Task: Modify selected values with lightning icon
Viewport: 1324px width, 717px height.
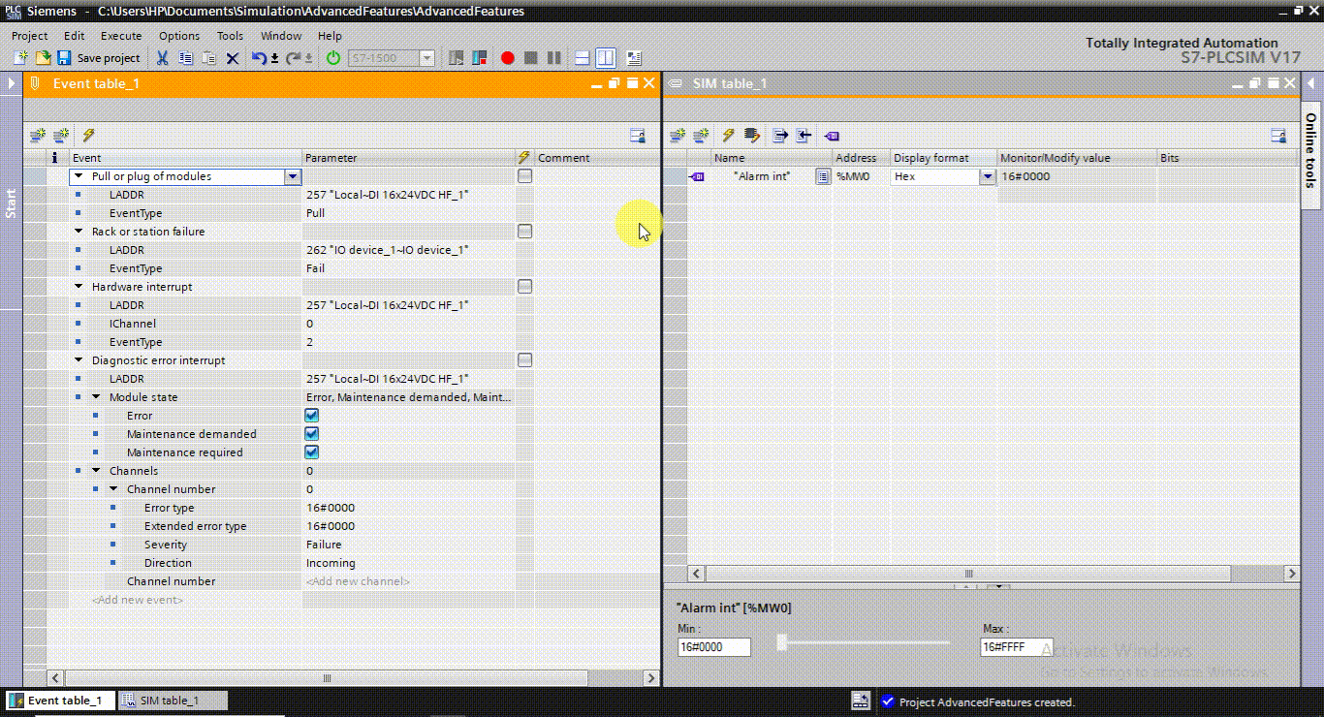Action: point(729,136)
